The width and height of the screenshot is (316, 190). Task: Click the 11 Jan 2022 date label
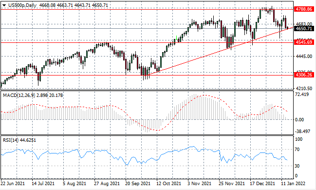click(x=293, y=184)
